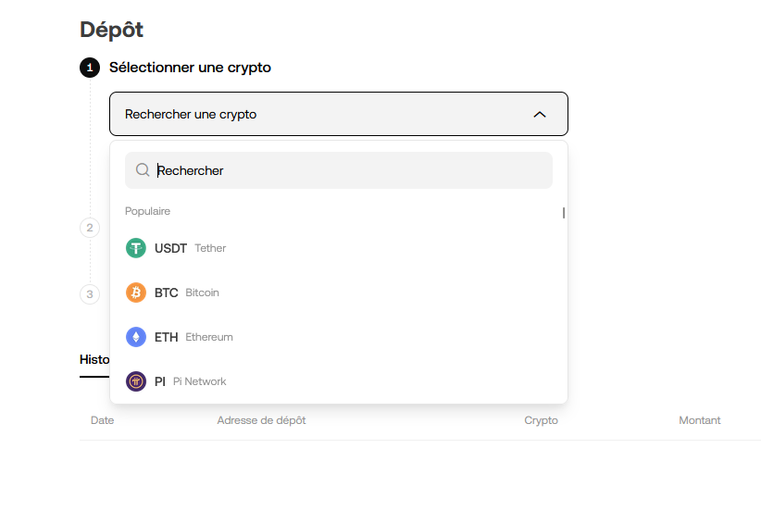Open the Rechercher une crypto combo box
Viewport: 761px width, 511px height.
(x=339, y=114)
